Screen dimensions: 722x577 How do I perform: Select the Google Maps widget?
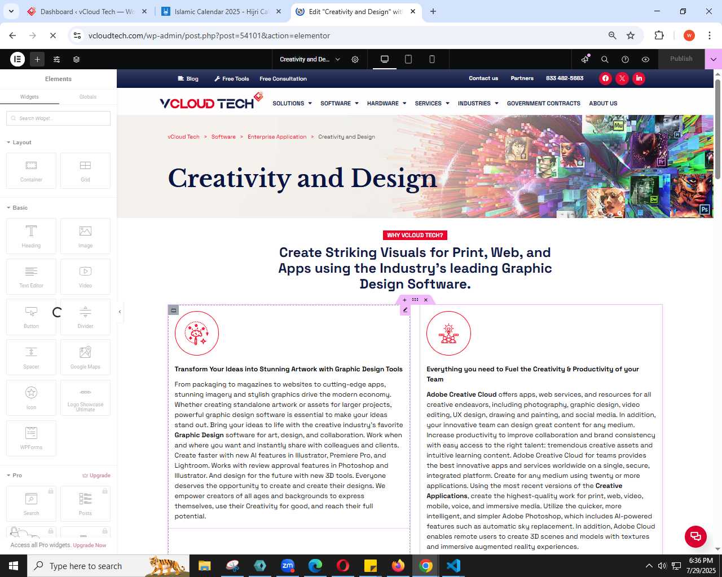point(85,357)
